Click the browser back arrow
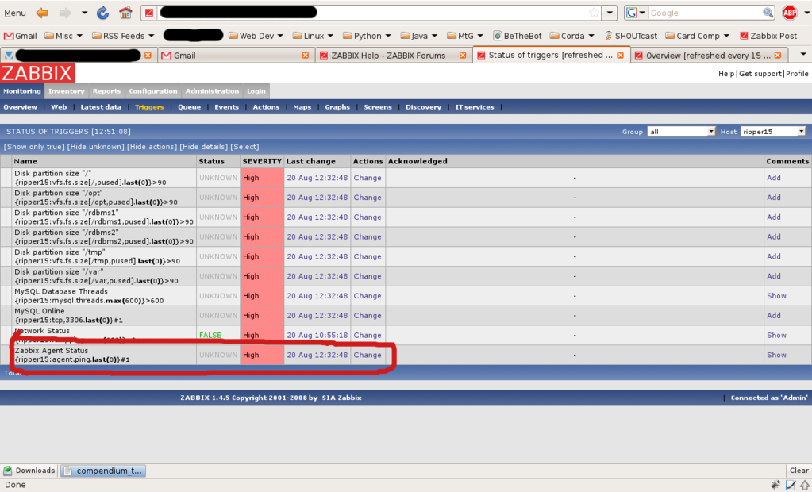Screen dimensions: 812x492 (x=42, y=13)
